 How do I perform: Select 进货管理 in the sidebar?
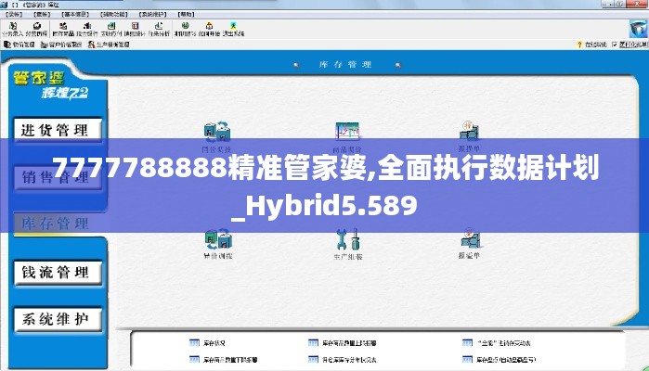pyautogui.click(x=58, y=130)
